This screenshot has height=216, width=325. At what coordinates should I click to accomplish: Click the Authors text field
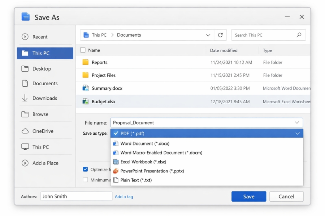[x=76, y=196]
